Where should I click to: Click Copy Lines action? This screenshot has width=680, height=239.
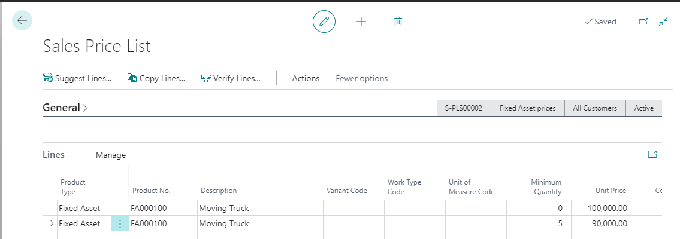pyautogui.click(x=156, y=78)
